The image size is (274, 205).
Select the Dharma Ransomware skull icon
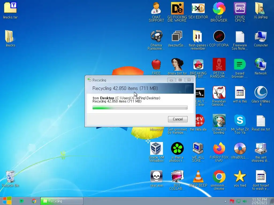[156, 40]
